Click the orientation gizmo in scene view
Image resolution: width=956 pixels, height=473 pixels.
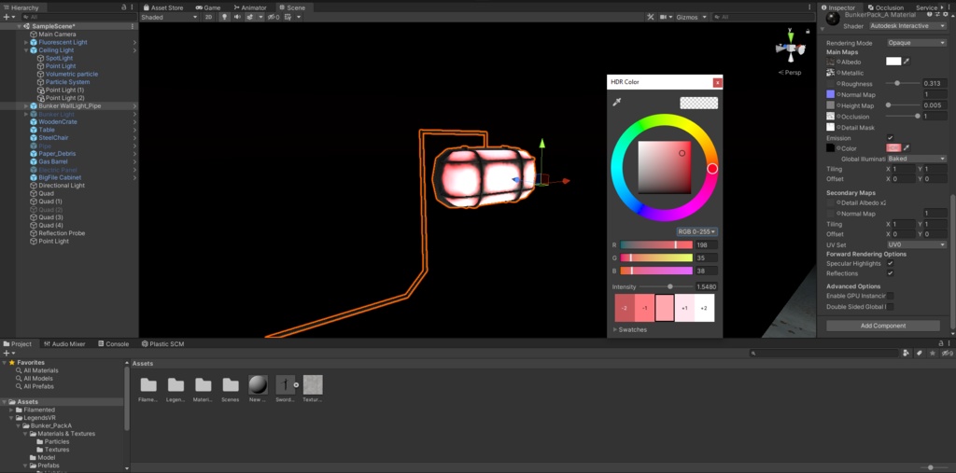click(791, 49)
